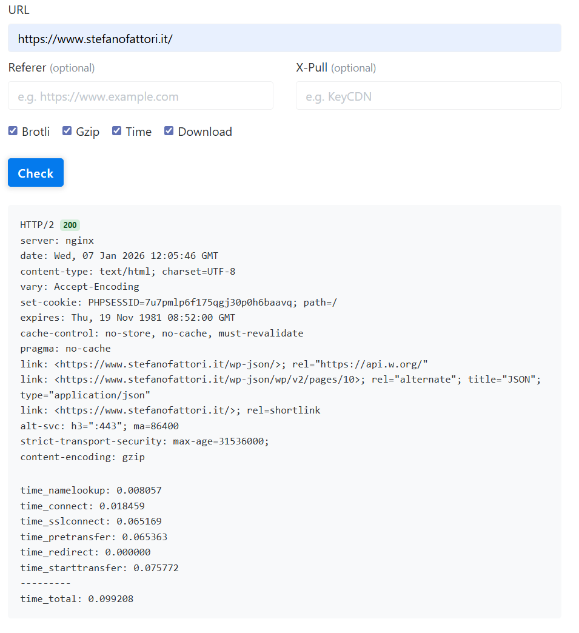This screenshot has width=579, height=633.
Task: Disable the Time checkbox
Action: point(117,131)
